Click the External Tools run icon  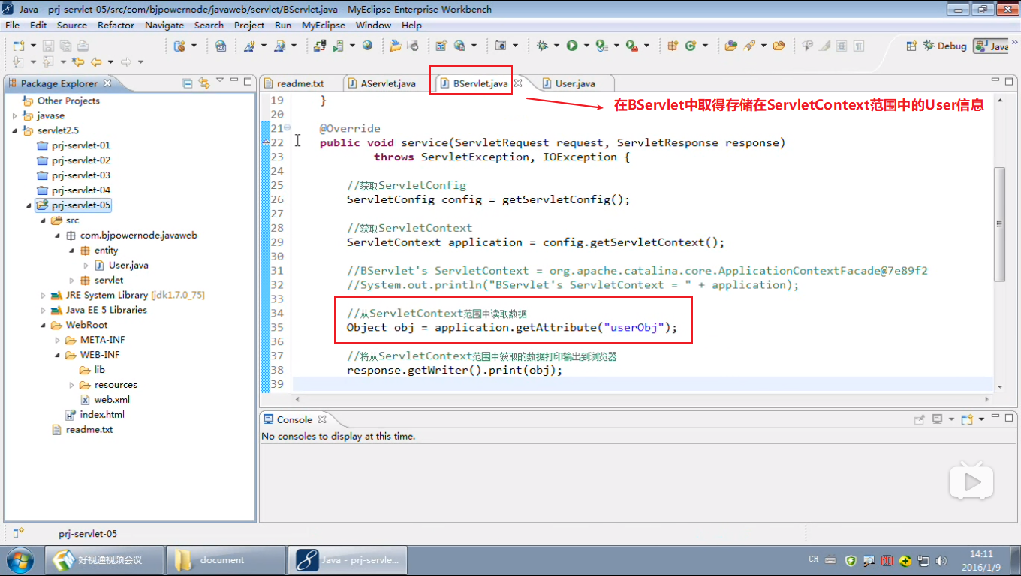[632, 46]
